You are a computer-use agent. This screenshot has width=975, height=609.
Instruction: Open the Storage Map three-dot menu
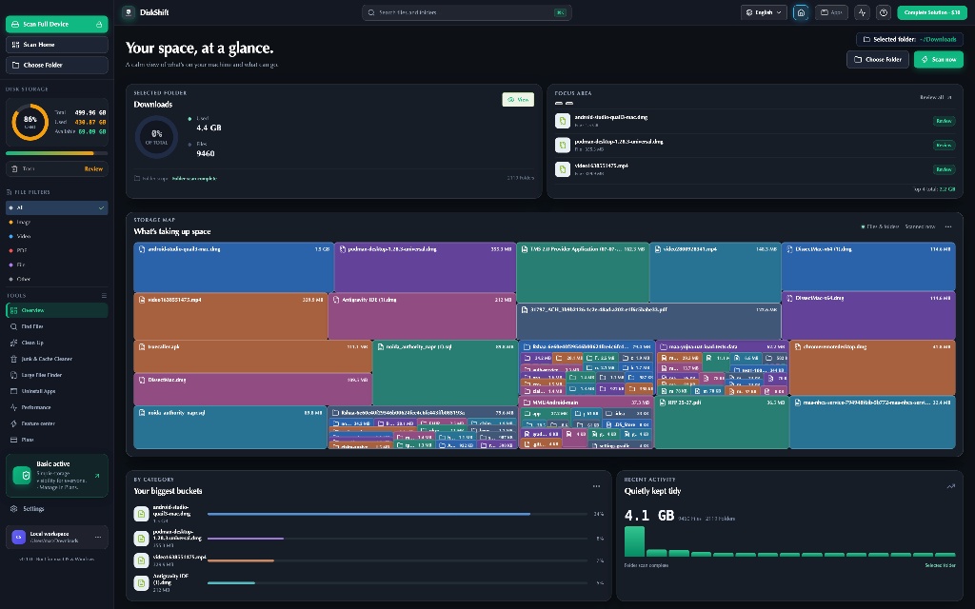tap(948, 226)
